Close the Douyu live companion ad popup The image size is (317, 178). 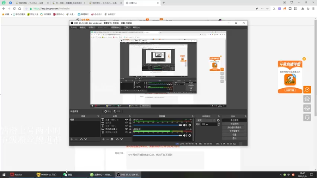(x=304, y=59)
